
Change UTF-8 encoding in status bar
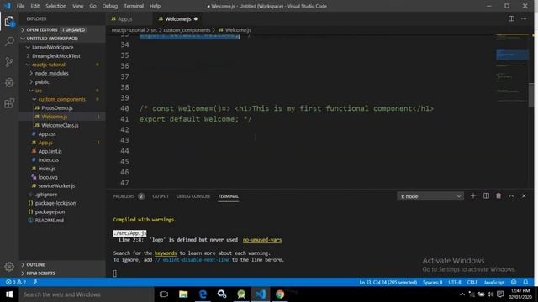[x=455, y=282]
